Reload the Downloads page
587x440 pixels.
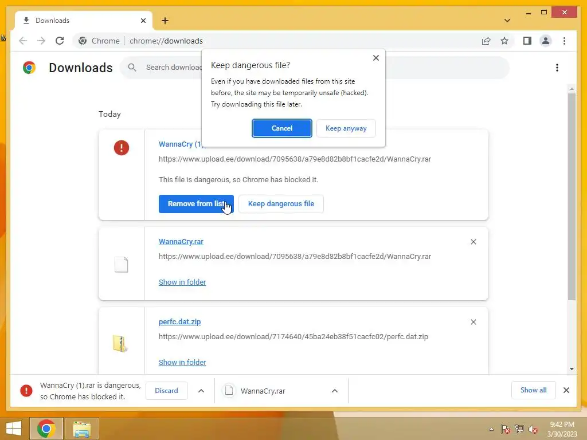(60, 41)
